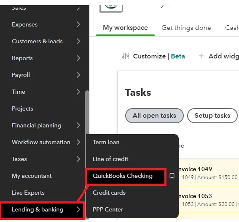Expand the Financial planning chevron
This screenshot has width=239, height=222.
click(78, 125)
